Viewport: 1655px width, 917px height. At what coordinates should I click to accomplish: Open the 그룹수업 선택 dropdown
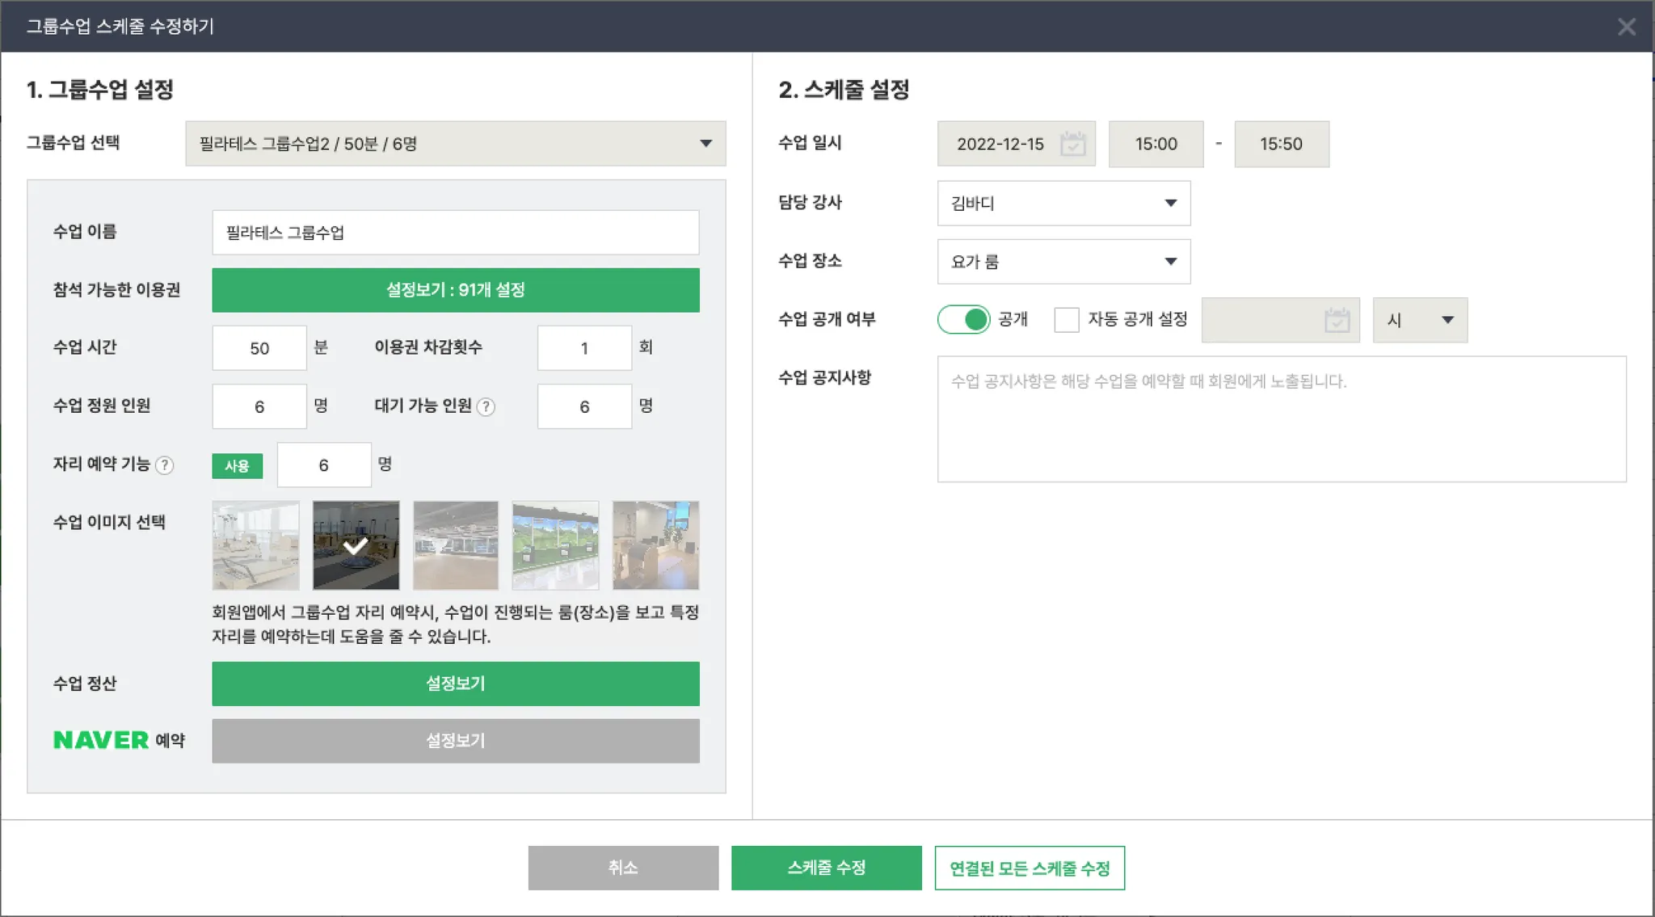click(455, 144)
